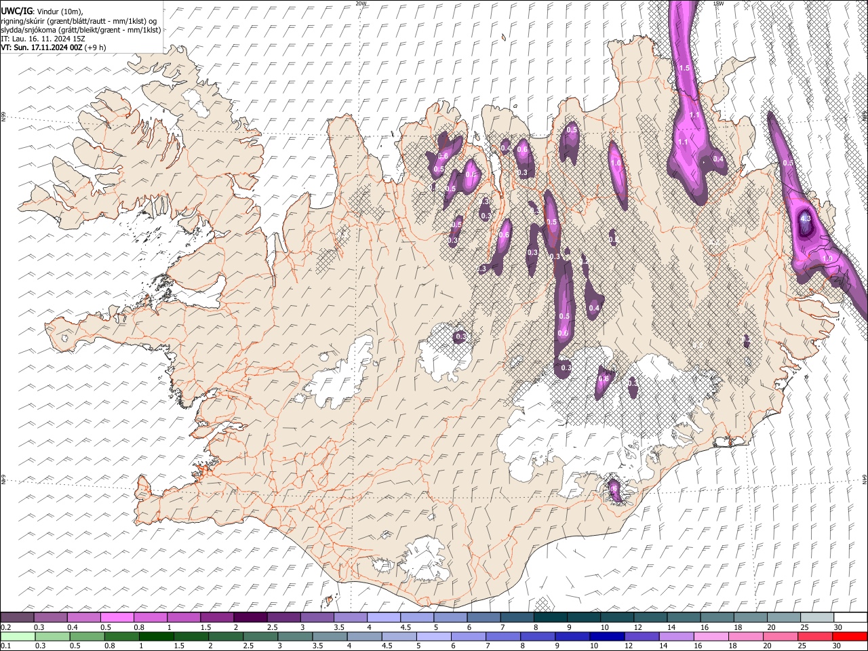The height and width of the screenshot is (651, 868).
Task: Click the UWC/IG title in the header
Action: 16,12
